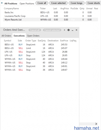Click the right arrow of horizontal scrollbar

[x=96, y=124]
